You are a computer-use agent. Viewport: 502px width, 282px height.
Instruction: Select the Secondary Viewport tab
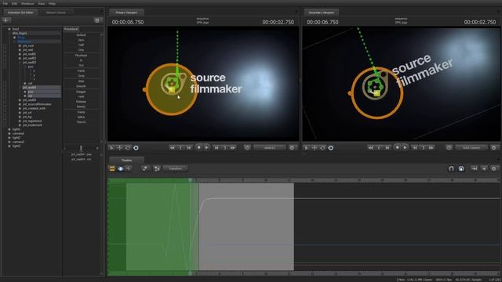(x=322, y=13)
